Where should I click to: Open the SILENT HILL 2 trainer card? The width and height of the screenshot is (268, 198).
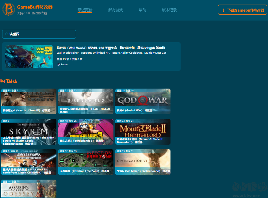(86, 101)
